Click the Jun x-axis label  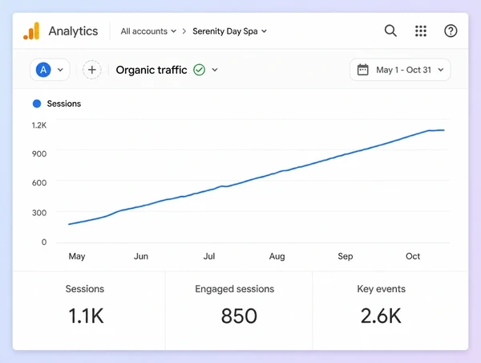[141, 256]
